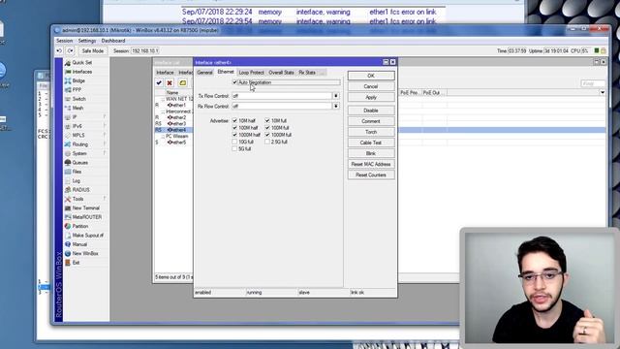This screenshot has height=349, width=620.
Task: Open the Dashboard menu
Action: (113, 41)
